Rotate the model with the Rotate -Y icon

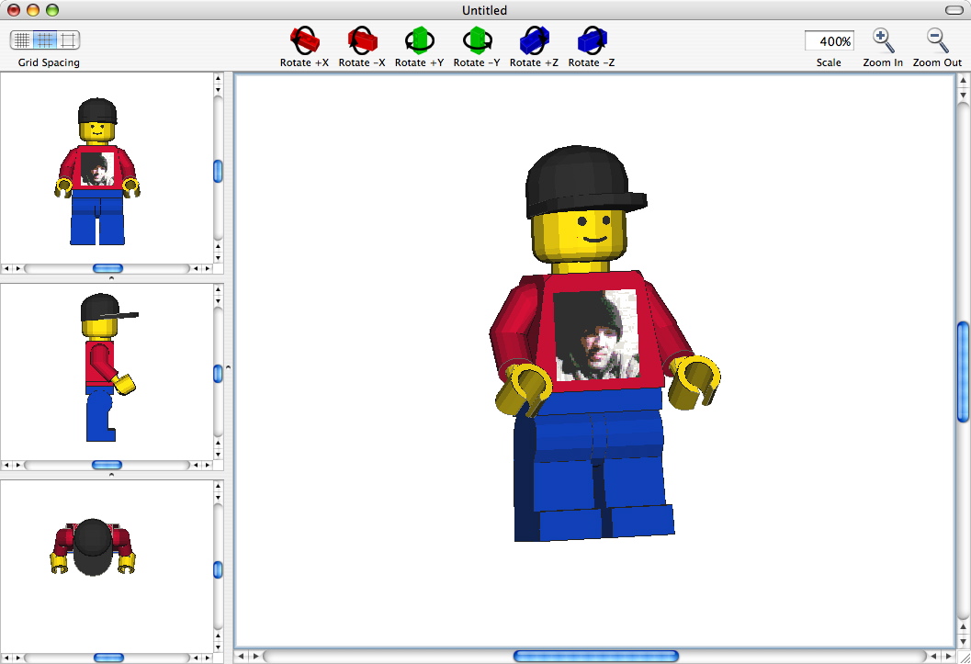477,39
